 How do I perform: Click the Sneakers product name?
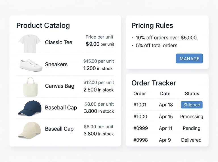pyautogui.click(x=56, y=64)
